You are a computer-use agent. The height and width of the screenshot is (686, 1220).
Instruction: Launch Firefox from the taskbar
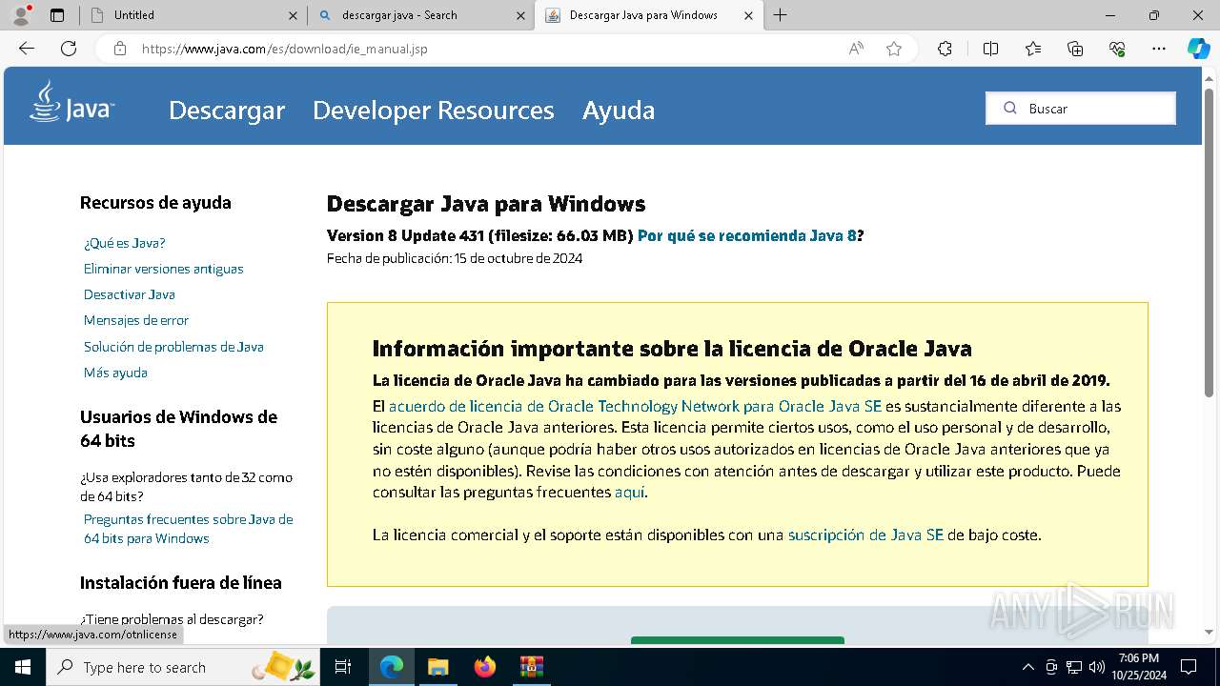click(485, 667)
